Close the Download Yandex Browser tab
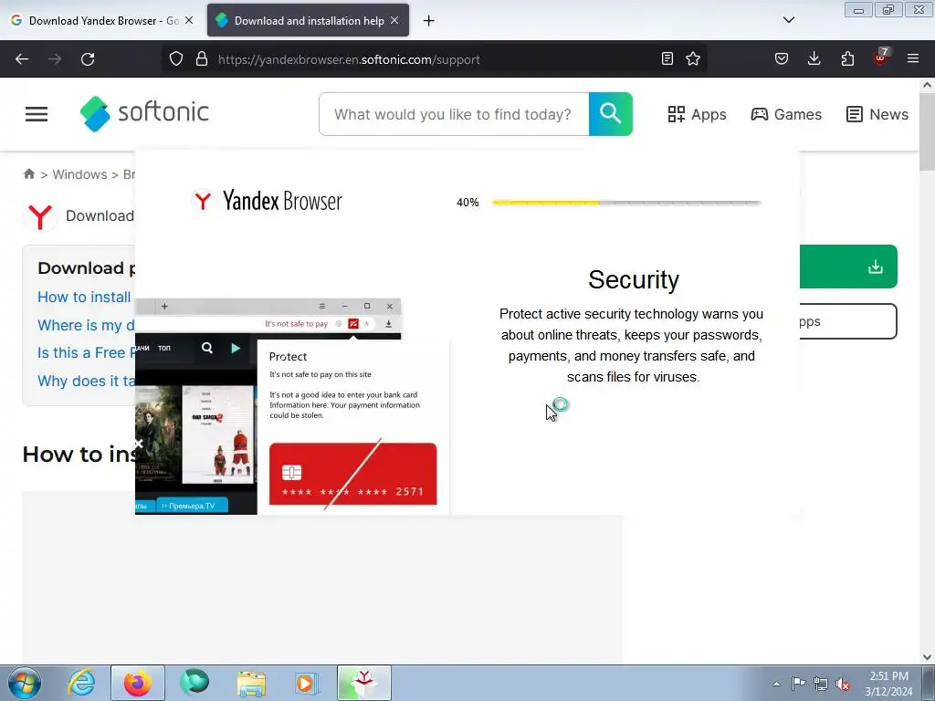 click(x=189, y=20)
